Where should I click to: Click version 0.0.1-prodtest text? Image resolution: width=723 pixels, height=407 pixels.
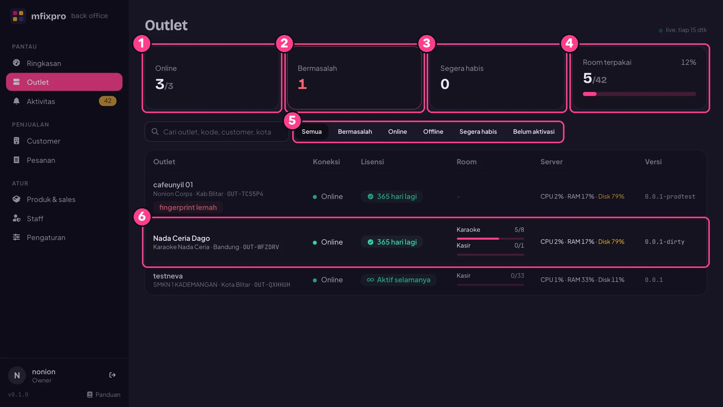coord(670,196)
